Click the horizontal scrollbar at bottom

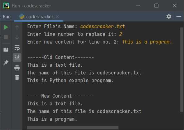(73, 128)
